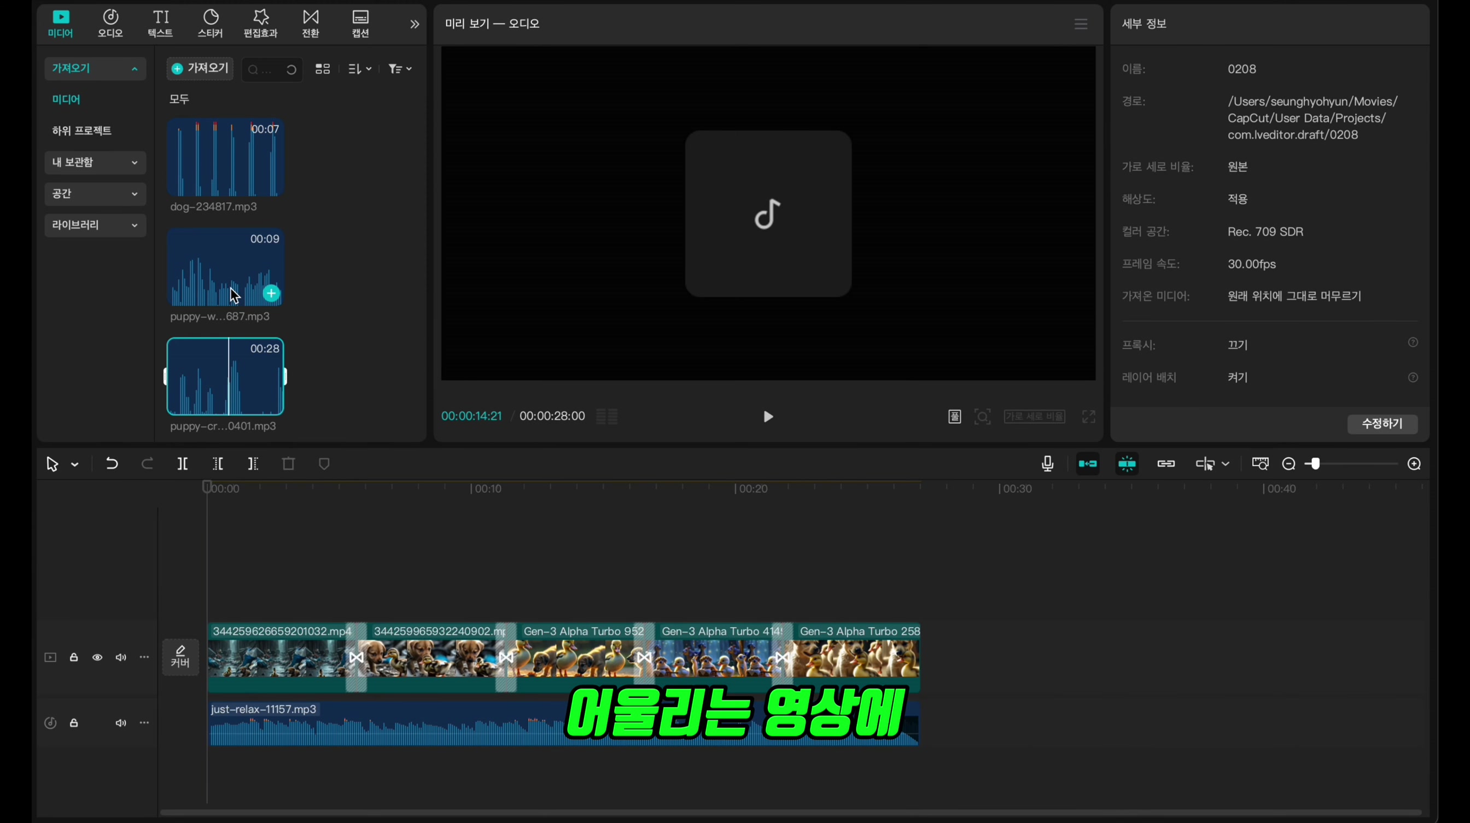The image size is (1470, 823).
Task: Show help for 프록시 setting
Action: [x=1413, y=342]
